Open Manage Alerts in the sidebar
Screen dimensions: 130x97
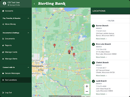(16, 59)
